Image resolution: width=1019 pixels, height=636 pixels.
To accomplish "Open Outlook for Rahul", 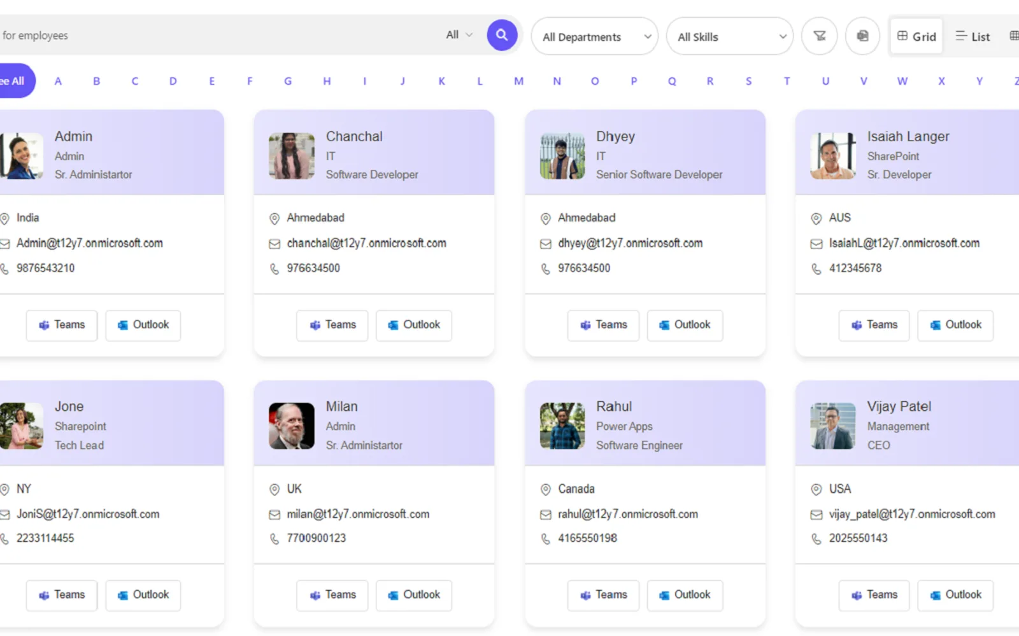I will point(685,595).
